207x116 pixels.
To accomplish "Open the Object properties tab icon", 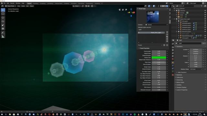I will 173,63.
